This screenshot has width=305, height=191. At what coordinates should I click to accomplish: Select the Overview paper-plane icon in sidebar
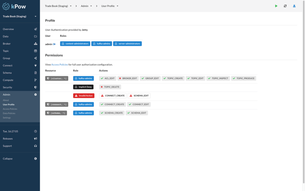[35, 29]
